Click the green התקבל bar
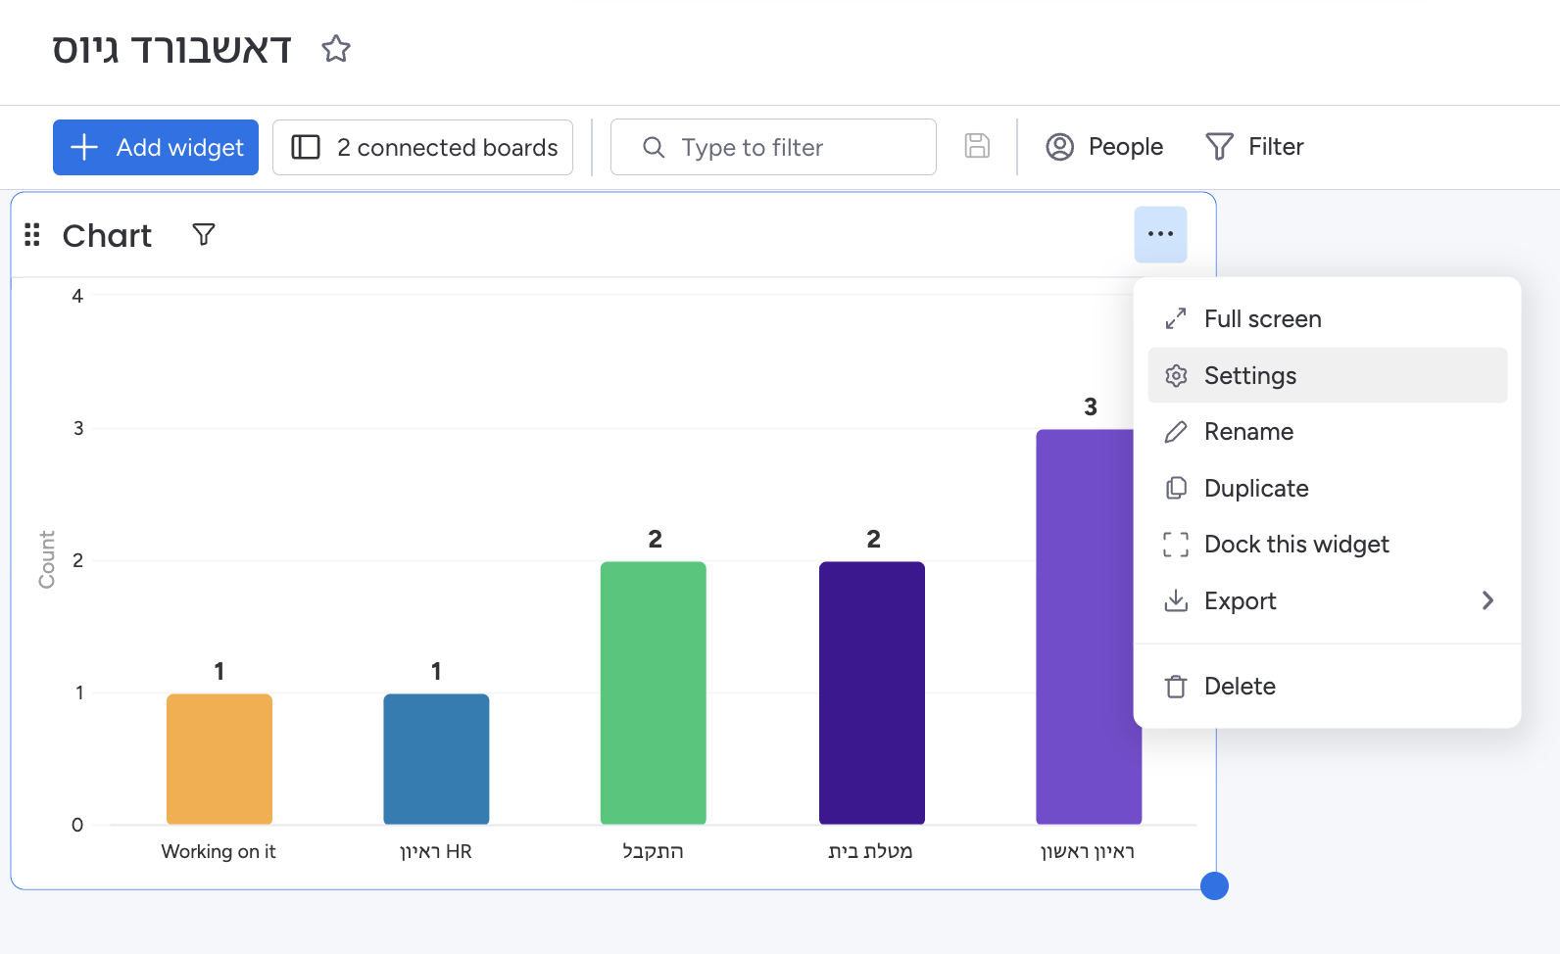The height and width of the screenshot is (954, 1560). coord(653,692)
